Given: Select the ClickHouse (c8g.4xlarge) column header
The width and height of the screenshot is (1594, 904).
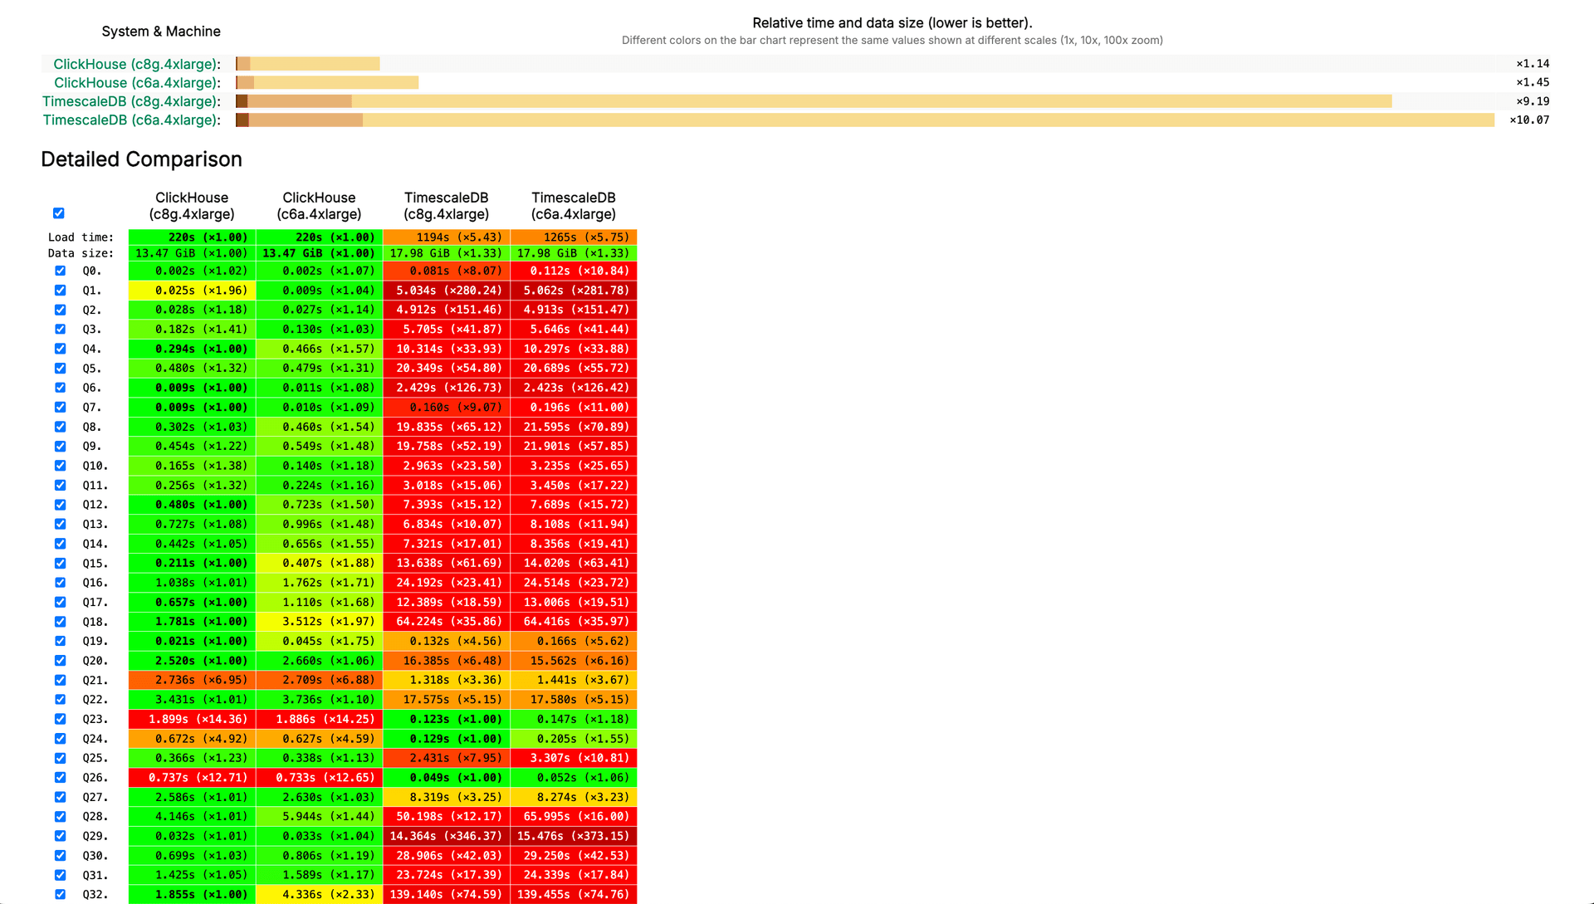Looking at the screenshot, I should point(191,206).
